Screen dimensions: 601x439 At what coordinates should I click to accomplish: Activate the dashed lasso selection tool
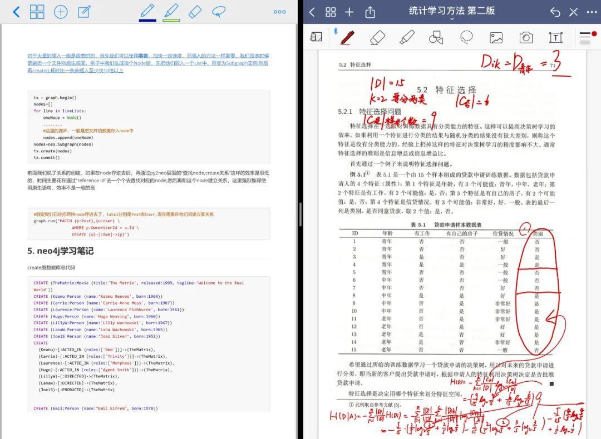[466, 37]
